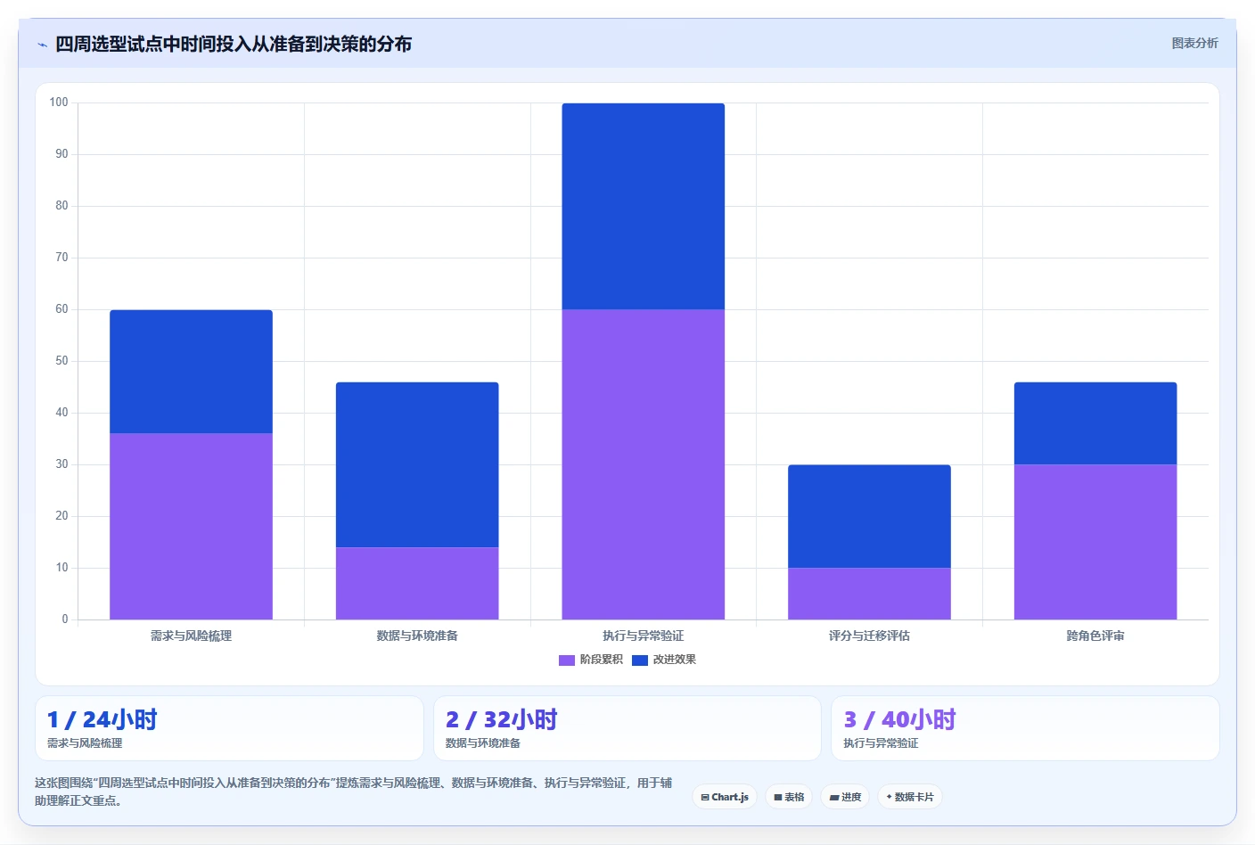Click the purple segment of 跨角色评审 bar
The image size is (1255, 845).
(1095, 542)
